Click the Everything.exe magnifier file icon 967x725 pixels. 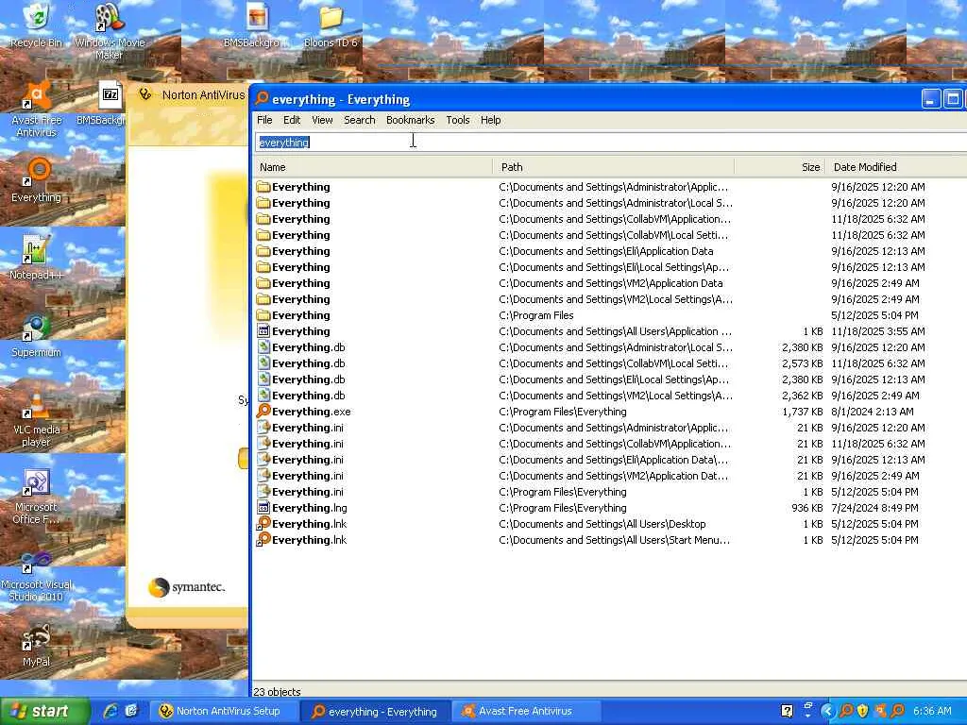[263, 412]
